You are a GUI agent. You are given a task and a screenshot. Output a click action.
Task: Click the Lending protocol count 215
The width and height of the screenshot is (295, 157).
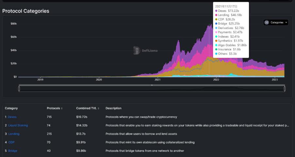pyautogui.click(x=49, y=134)
